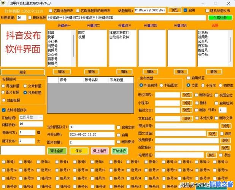Select 购物车 tag radio button
Screen dimensions: 235x190
[x=220, y=85]
